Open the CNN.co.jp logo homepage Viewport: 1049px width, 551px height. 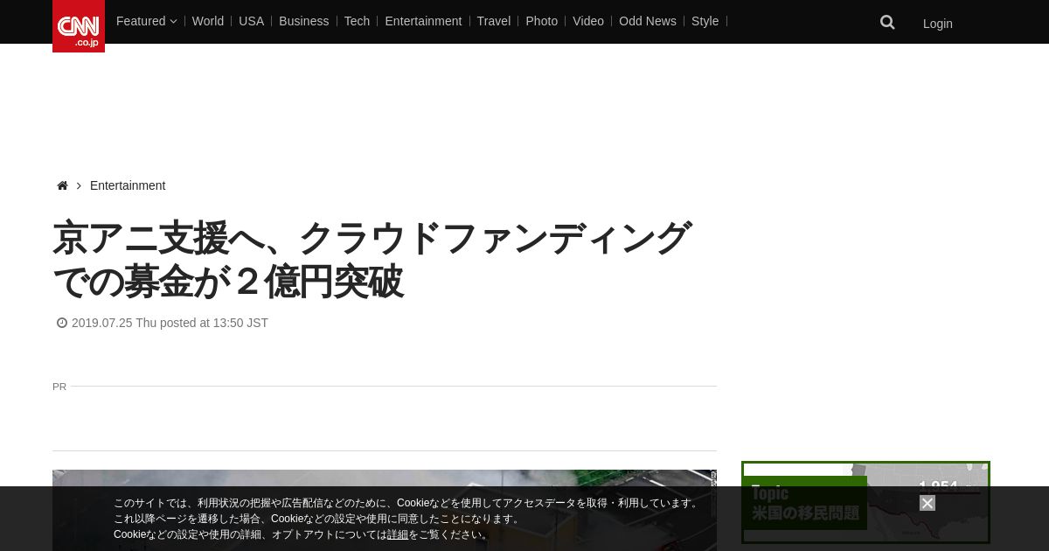79,26
